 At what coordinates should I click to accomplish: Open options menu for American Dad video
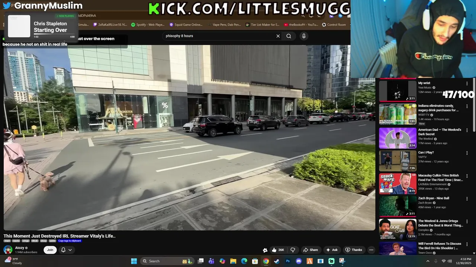tap(467, 131)
